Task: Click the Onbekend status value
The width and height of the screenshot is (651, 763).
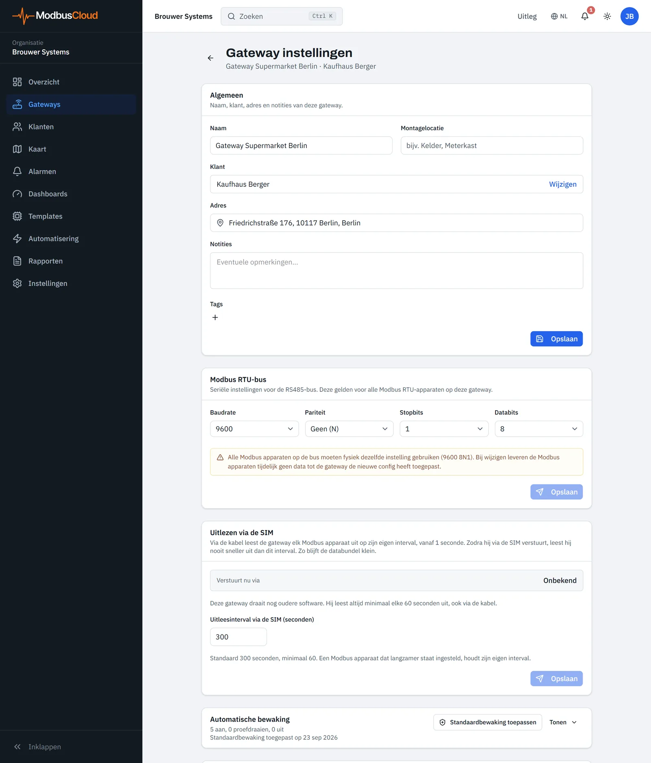Action: 560,581
